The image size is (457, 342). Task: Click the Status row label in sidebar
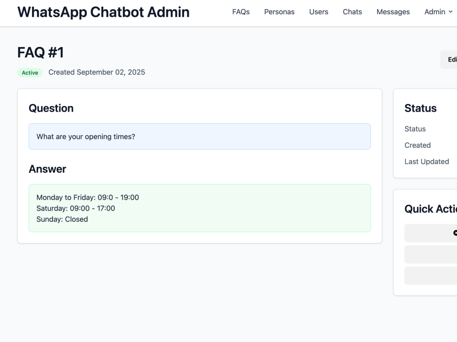415,129
